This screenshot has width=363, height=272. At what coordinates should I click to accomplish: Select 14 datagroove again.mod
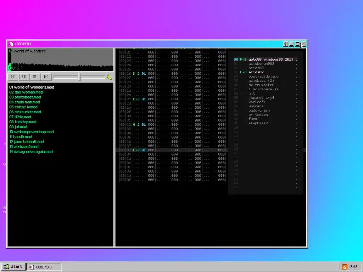[x=31, y=152]
